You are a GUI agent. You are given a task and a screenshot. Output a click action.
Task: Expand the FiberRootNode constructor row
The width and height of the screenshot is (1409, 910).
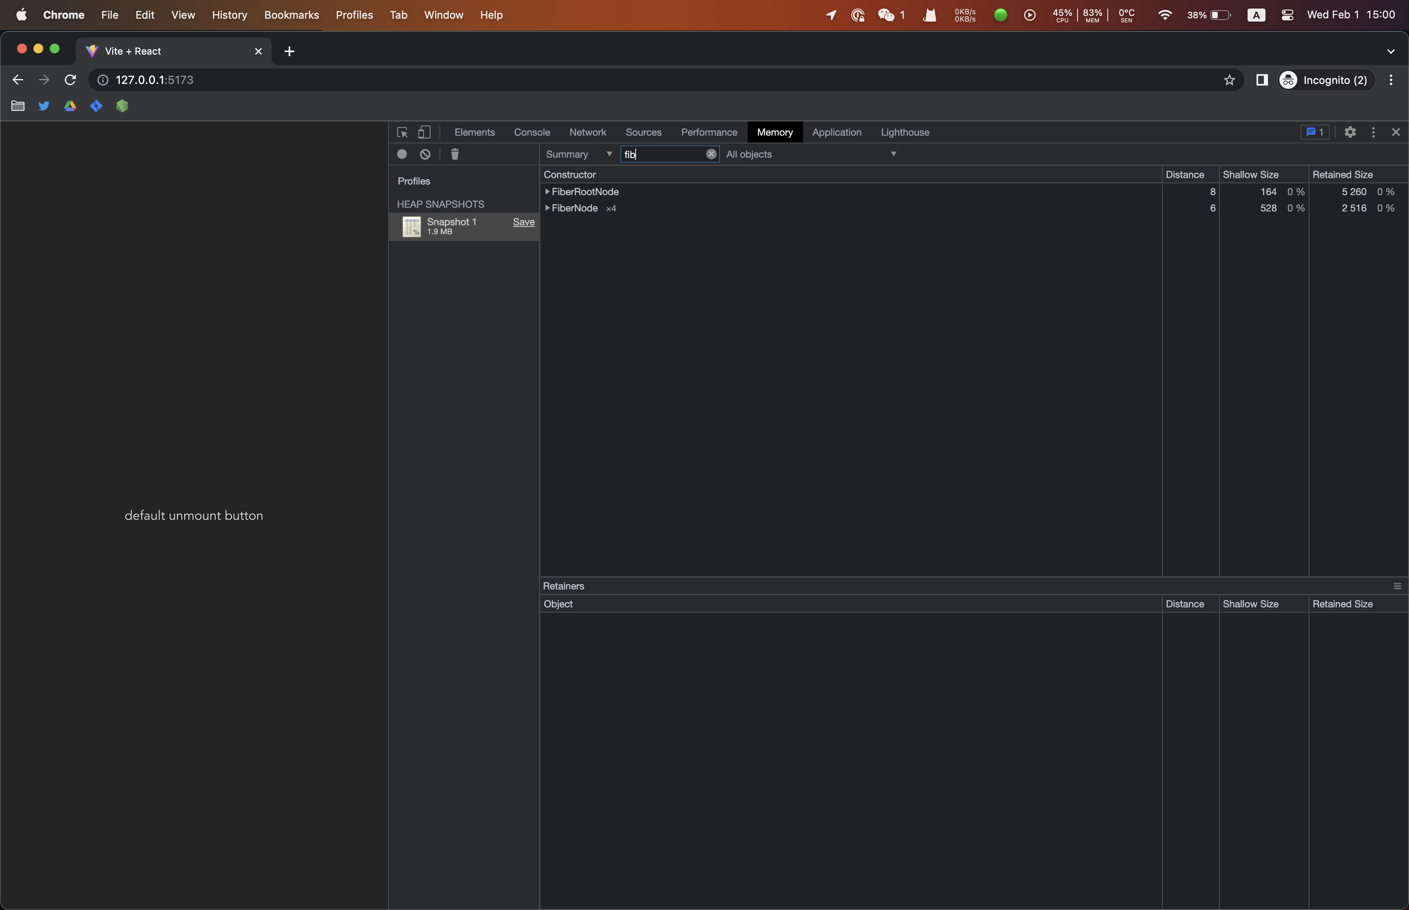pyautogui.click(x=546, y=191)
